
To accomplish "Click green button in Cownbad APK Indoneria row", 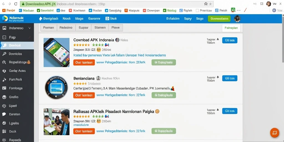I will point(164,62).
